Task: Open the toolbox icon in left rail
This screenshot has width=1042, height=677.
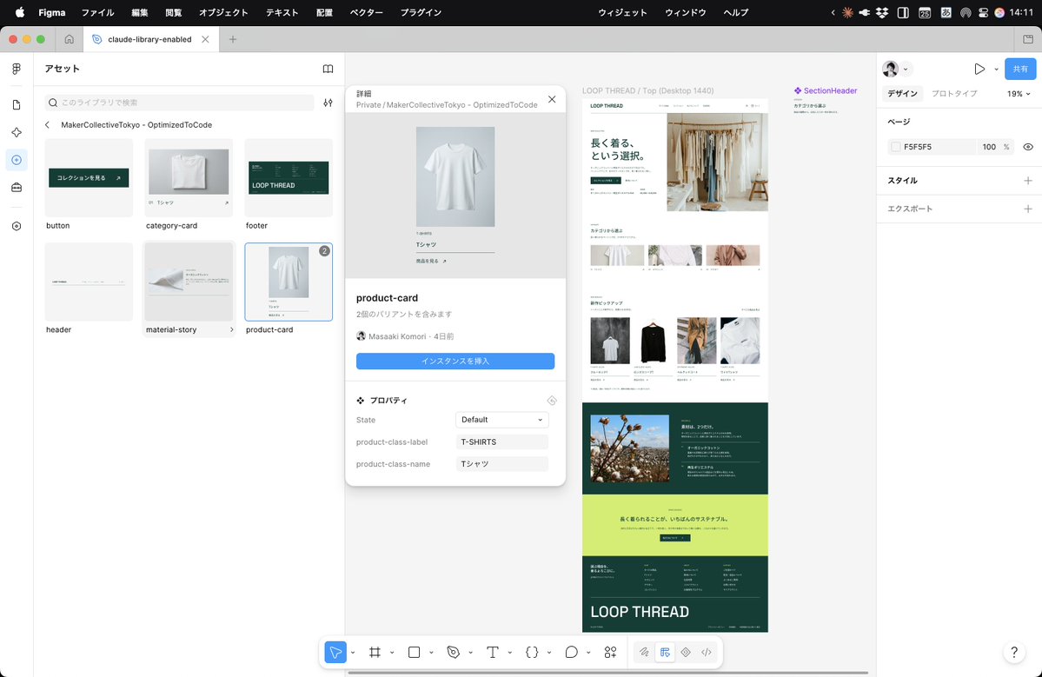Action: (17, 188)
